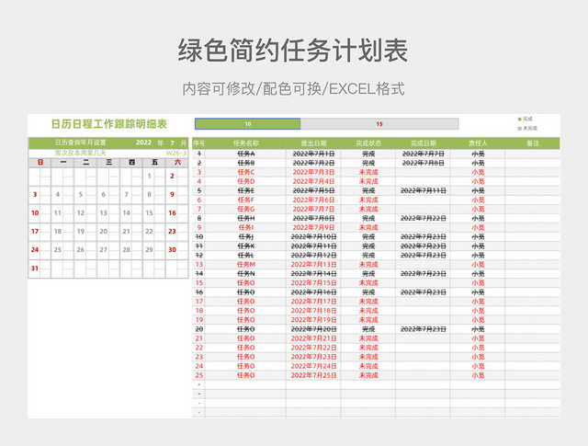Click the gray 未完成 legend swatch
Image resolution: width=588 pixels, height=446 pixels.
pyautogui.click(x=519, y=129)
